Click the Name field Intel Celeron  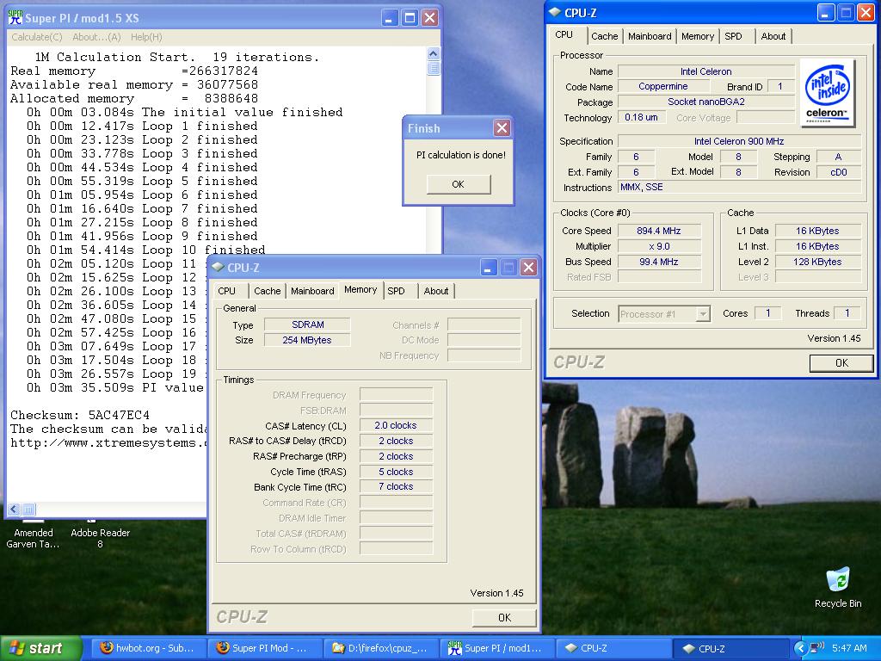(705, 71)
